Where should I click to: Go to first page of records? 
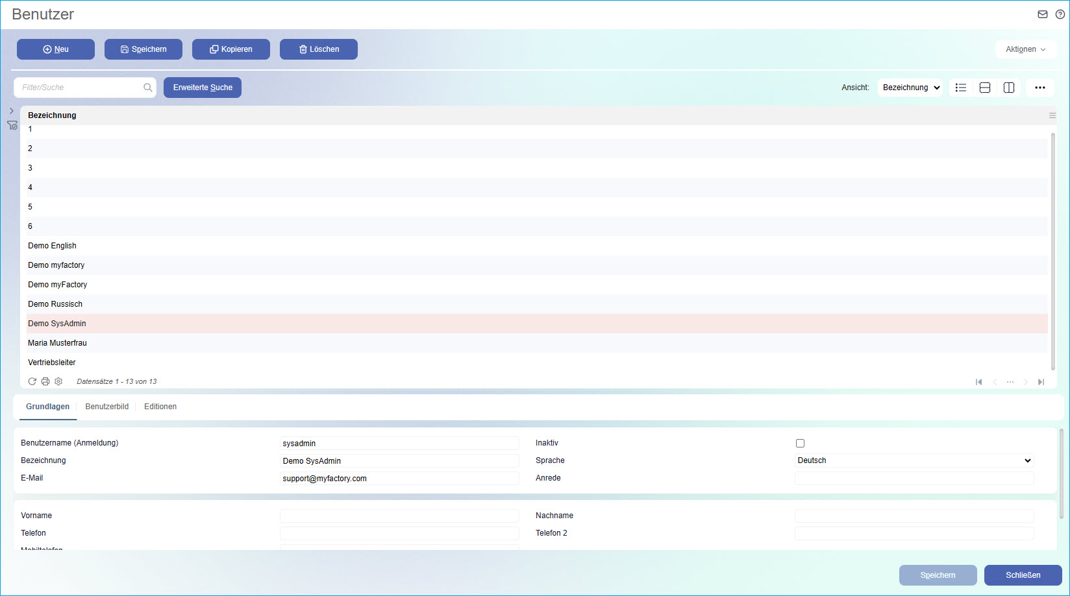(979, 382)
